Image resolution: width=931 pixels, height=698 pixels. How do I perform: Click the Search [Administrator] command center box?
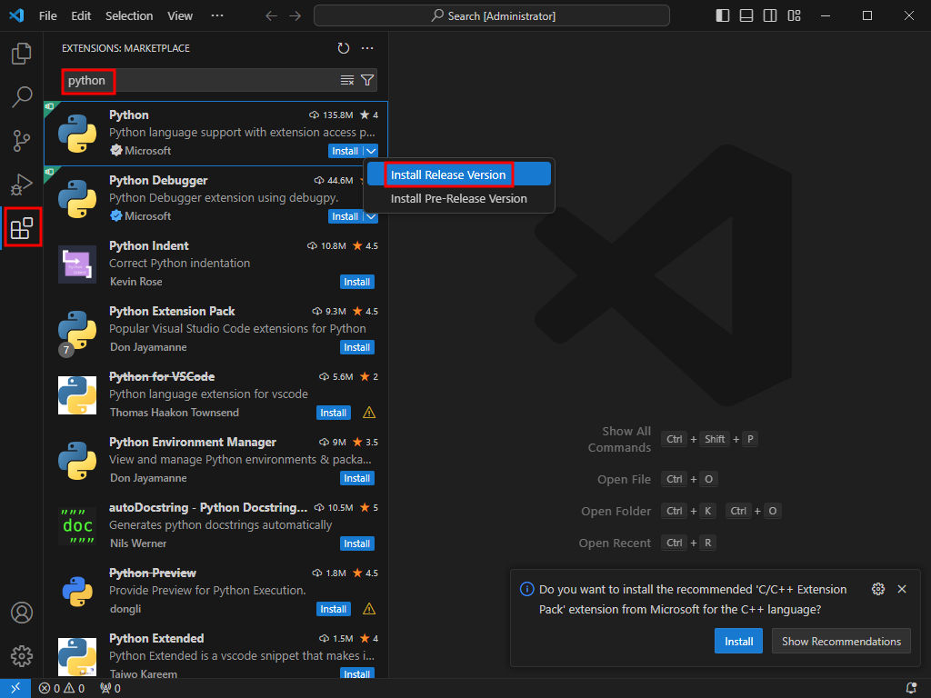point(492,16)
